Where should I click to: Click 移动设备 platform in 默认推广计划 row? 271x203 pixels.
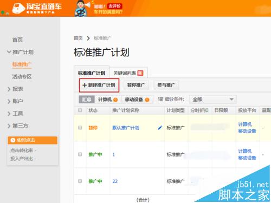247,131
